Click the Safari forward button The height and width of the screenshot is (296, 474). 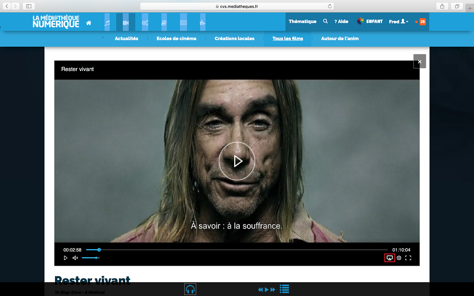point(16,6)
